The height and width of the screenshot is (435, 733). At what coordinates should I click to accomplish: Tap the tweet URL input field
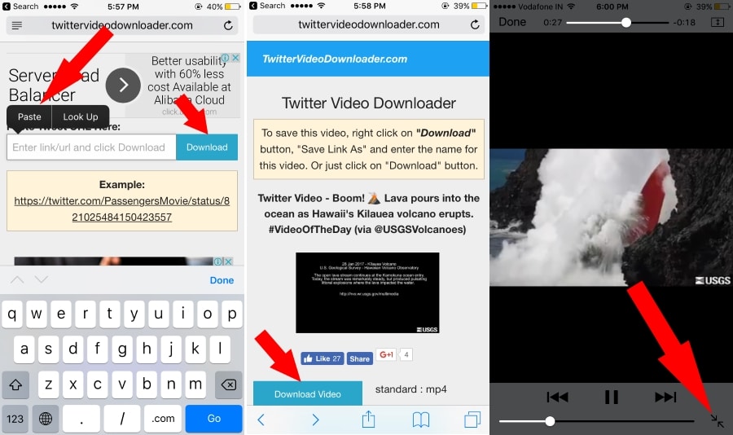pos(91,147)
